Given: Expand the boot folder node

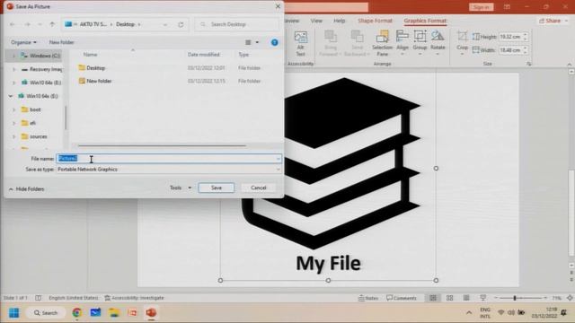Looking at the screenshot, I should [14, 109].
